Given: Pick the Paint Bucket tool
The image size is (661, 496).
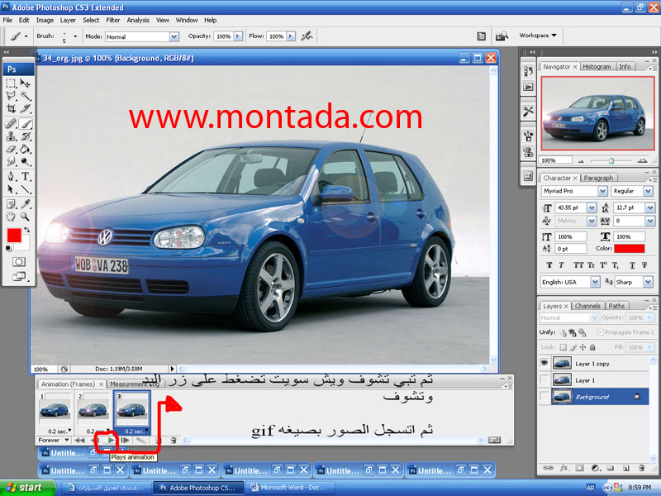Looking at the screenshot, I should (26, 150).
